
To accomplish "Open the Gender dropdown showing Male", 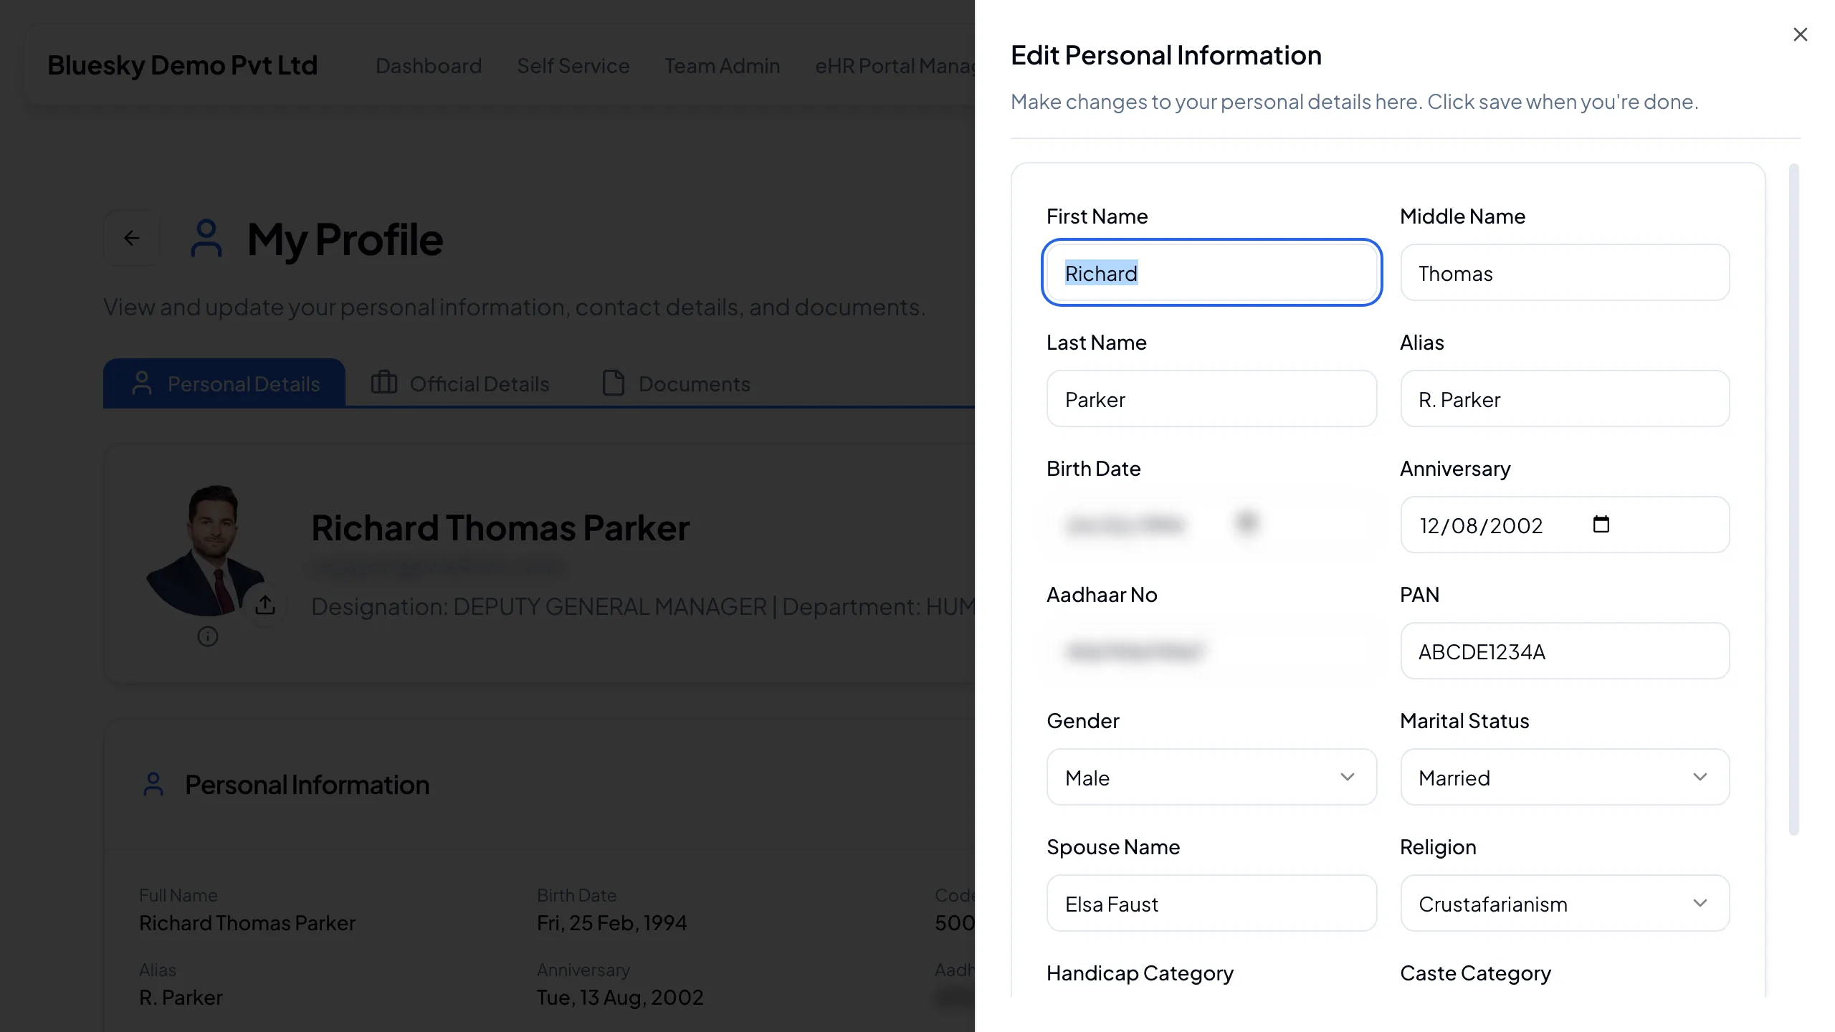I will 1211,778.
